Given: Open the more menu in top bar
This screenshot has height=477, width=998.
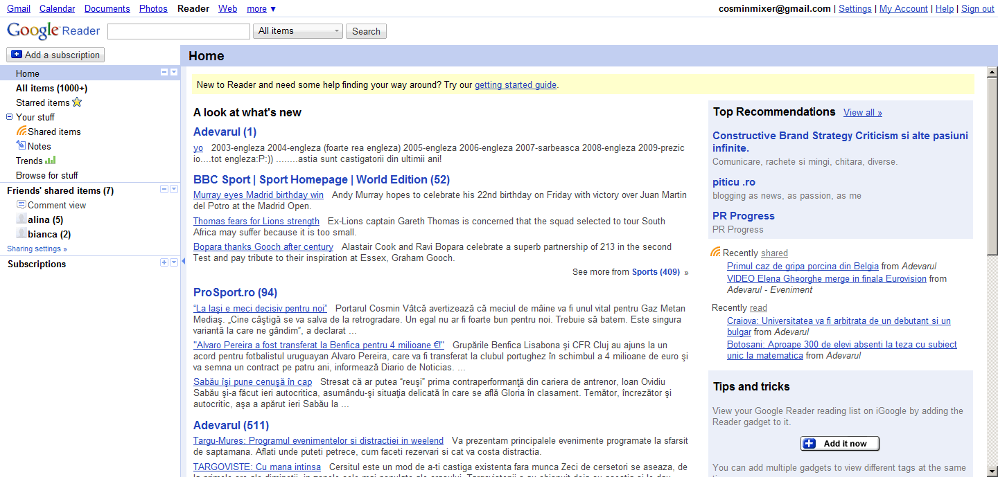Looking at the screenshot, I should (x=261, y=9).
